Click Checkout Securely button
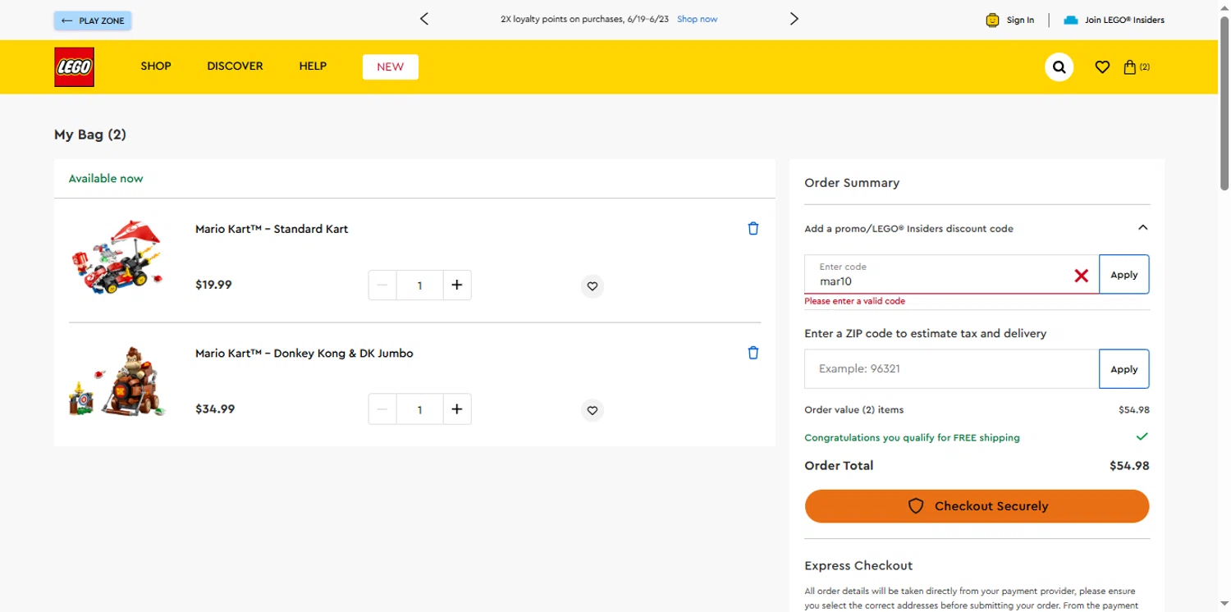 pos(977,506)
